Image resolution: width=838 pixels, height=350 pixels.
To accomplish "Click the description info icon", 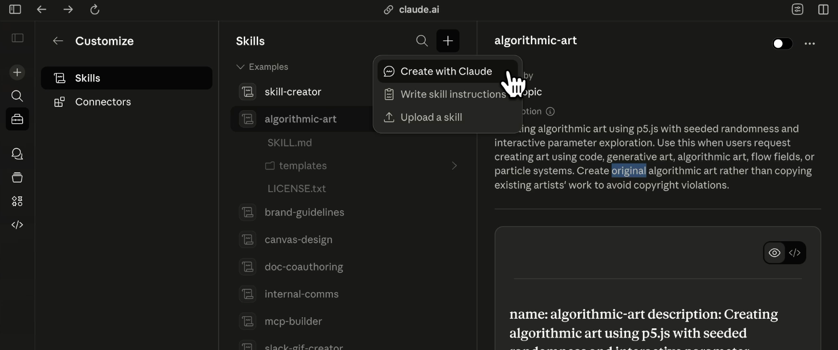I will click(x=550, y=112).
